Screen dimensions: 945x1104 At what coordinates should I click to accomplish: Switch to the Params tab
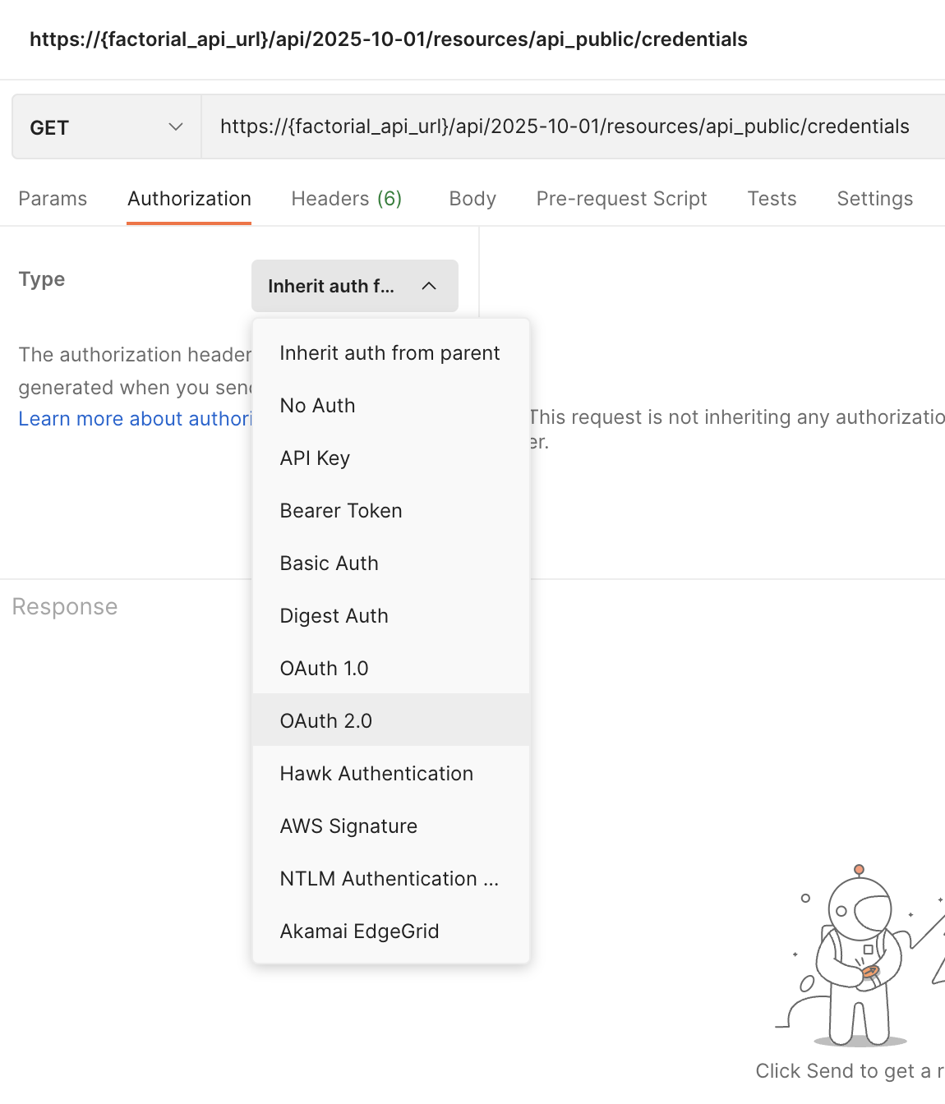(53, 199)
